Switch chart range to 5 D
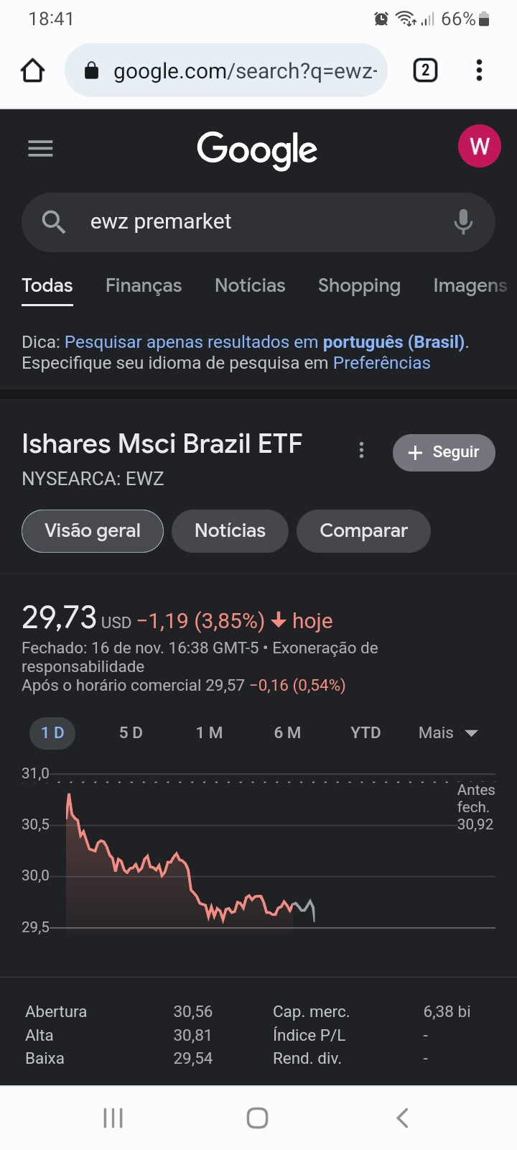517x1150 pixels. (131, 733)
